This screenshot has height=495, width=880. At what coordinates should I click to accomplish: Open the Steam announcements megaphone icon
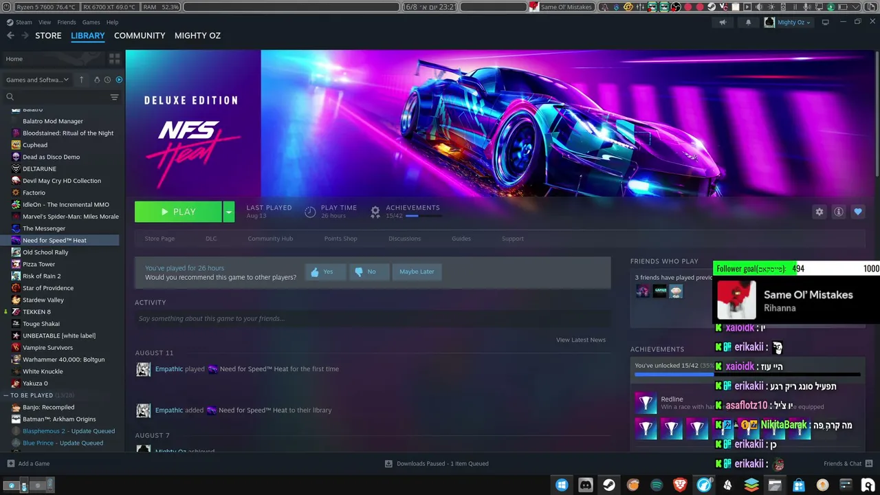point(723,22)
